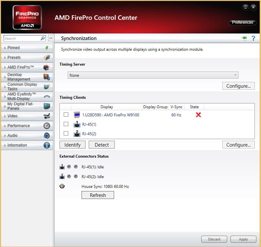Click the Information icon in sidebar

pos(47,145)
